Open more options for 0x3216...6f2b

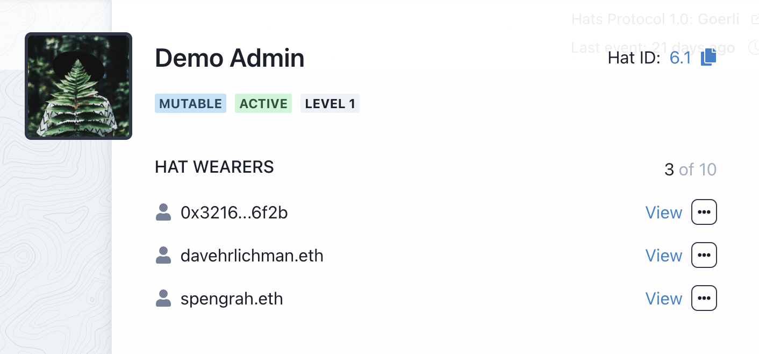point(704,212)
